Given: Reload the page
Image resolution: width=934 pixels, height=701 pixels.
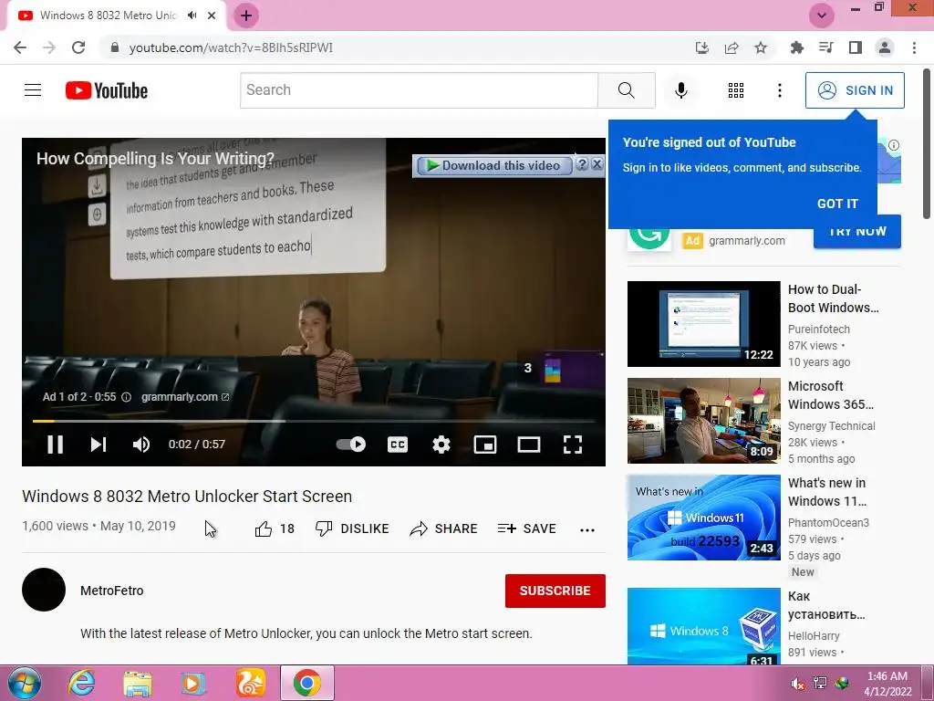Looking at the screenshot, I should (x=78, y=47).
